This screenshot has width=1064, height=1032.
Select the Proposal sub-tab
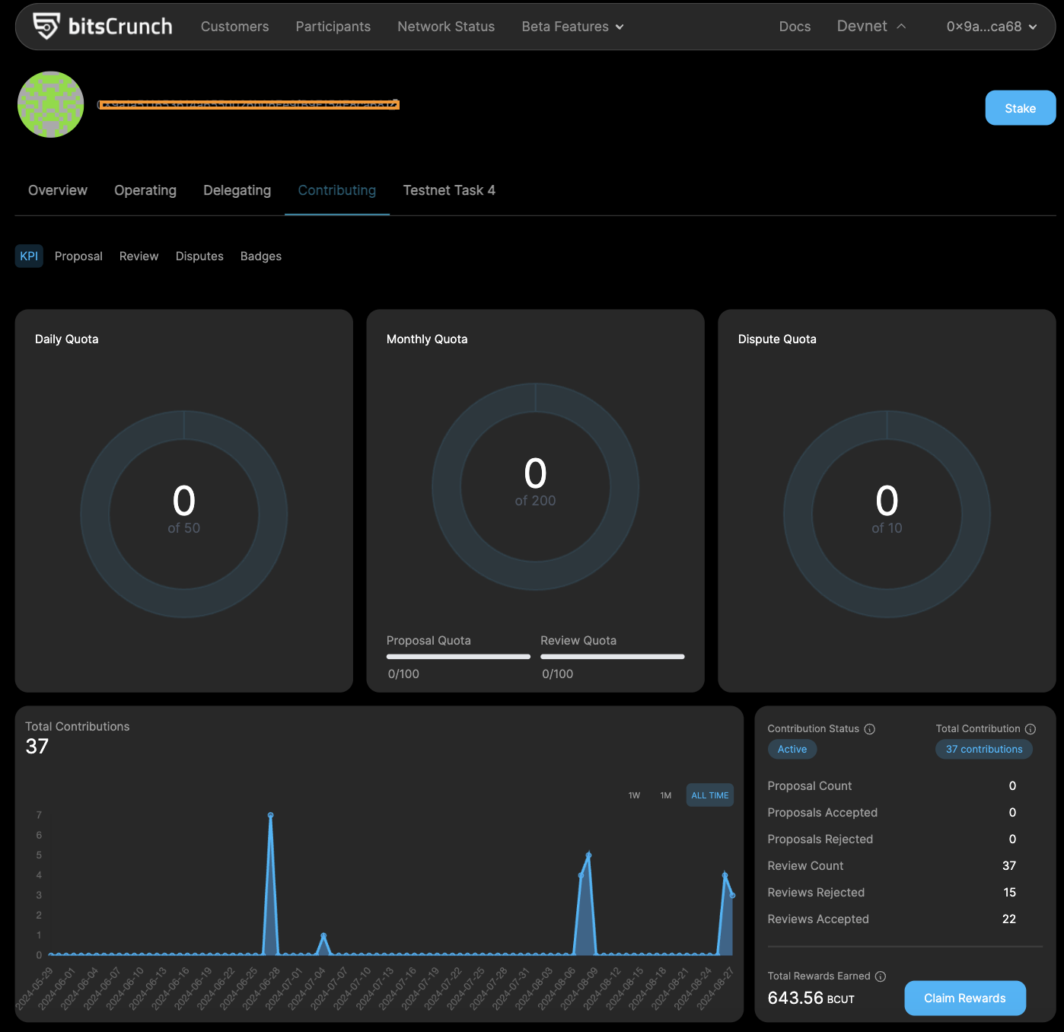78,256
